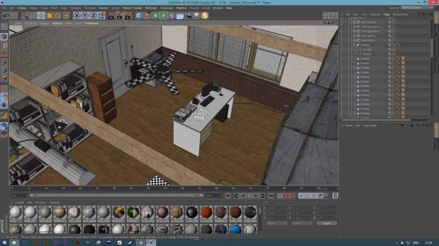Click the Render View clapperboard icon
The height and width of the screenshot is (246, 439).
[x=111, y=15]
